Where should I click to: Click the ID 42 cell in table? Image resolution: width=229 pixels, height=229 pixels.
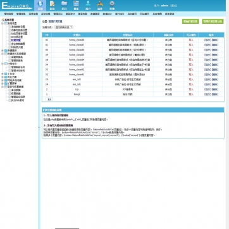(x=47, y=40)
